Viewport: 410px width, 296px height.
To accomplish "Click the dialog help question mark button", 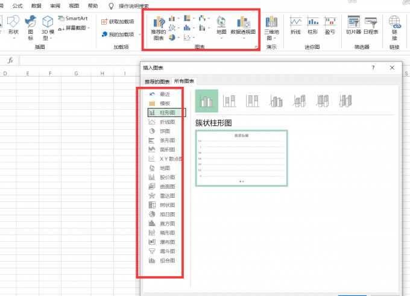I will coord(373,68).
